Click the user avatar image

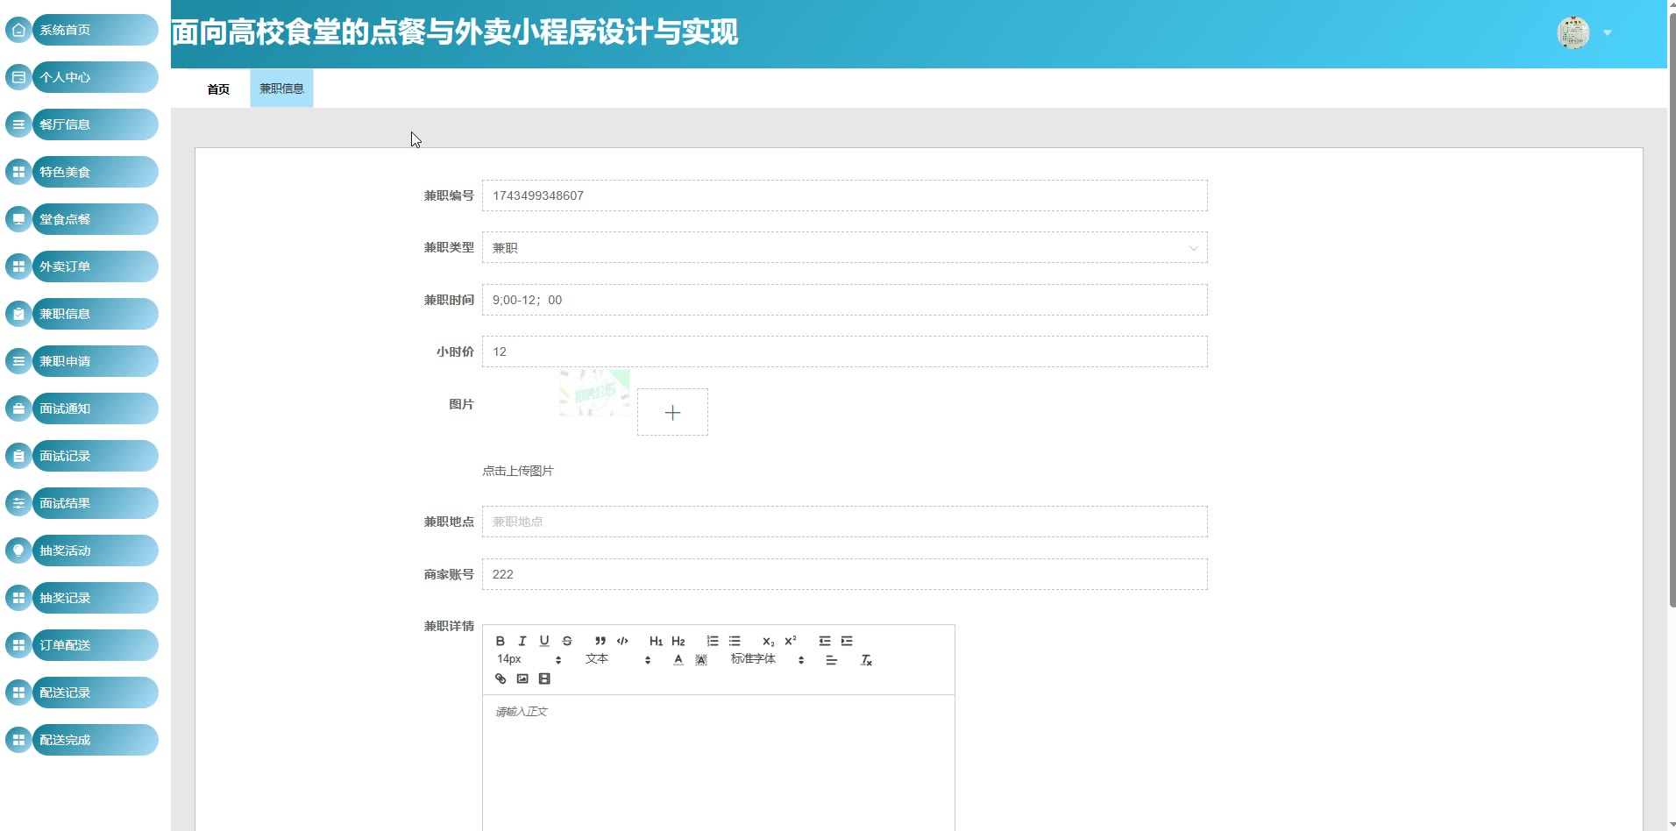click(1573, 32)
